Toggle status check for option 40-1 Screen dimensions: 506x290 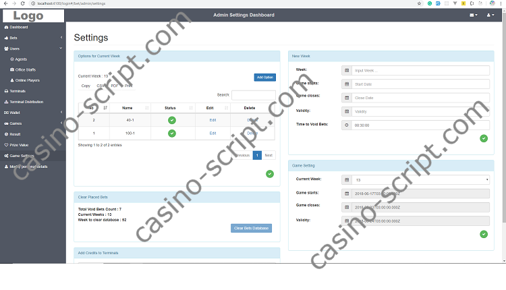tap(171, 120)
